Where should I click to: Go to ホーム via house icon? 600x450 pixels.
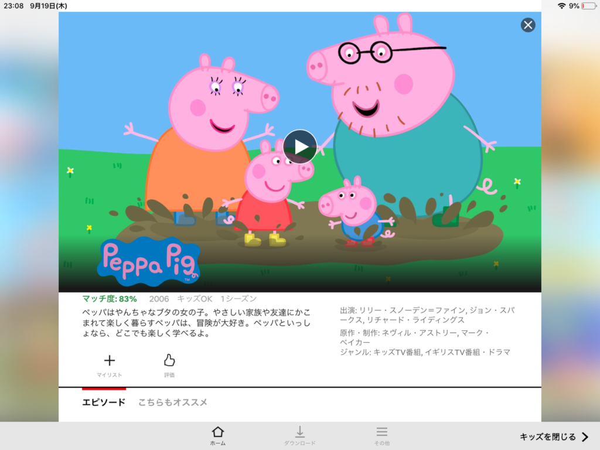pos(218,436)
